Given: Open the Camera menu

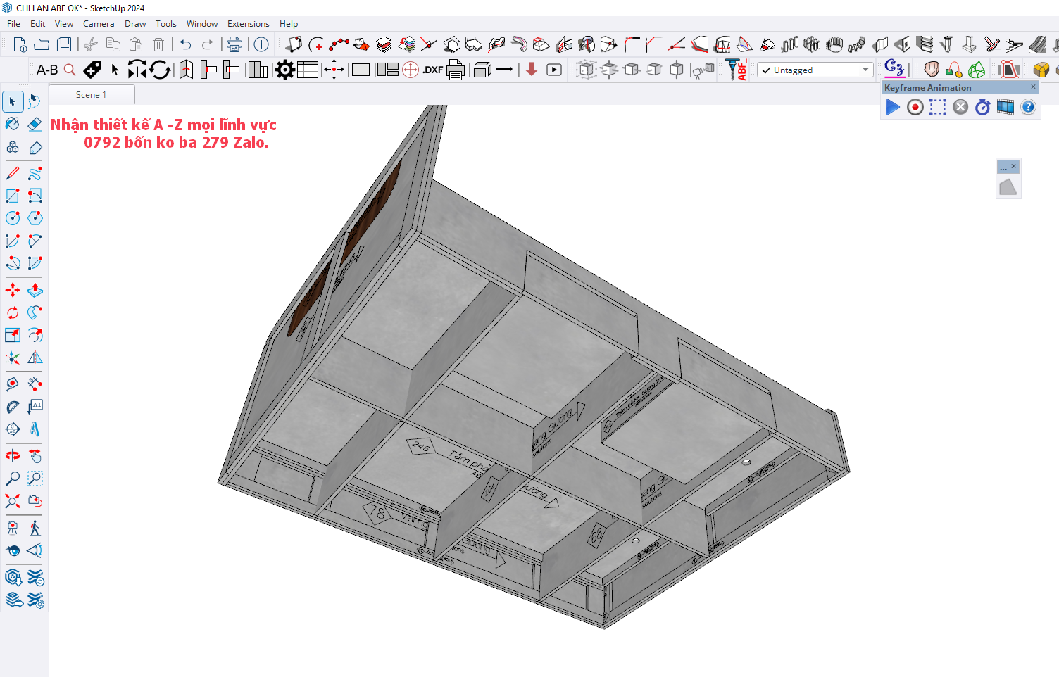Looking at the screenshot, I should coord(99,24).
